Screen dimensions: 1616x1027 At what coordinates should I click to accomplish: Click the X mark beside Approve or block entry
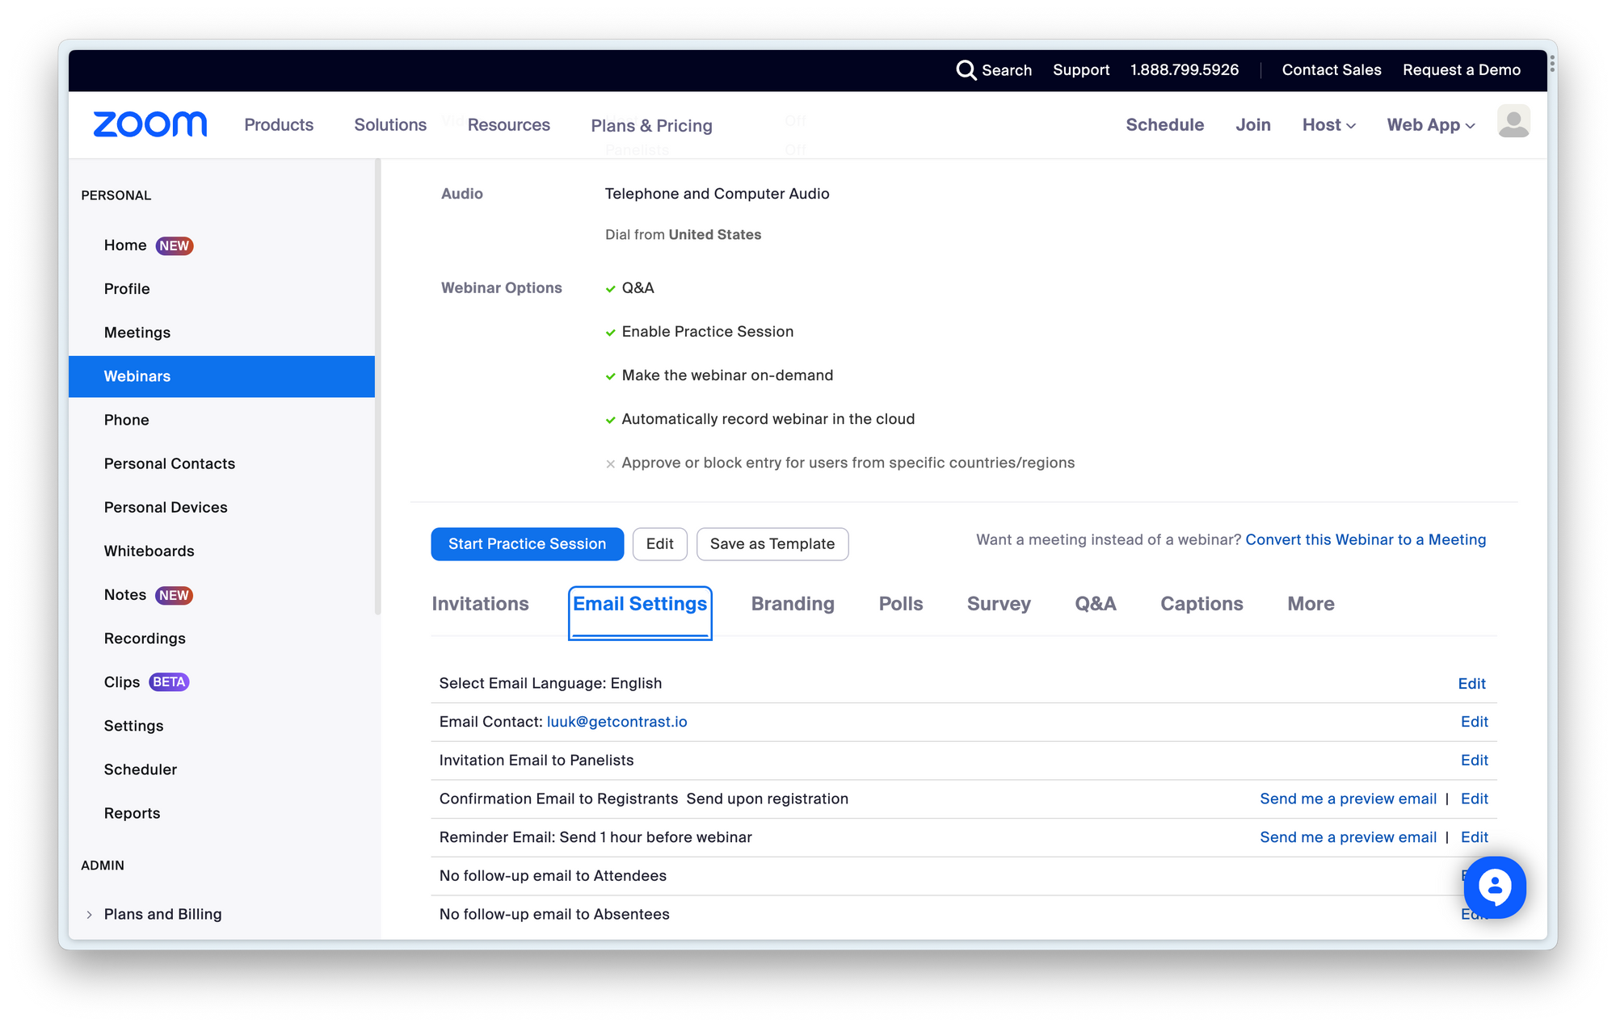[611, 463]
